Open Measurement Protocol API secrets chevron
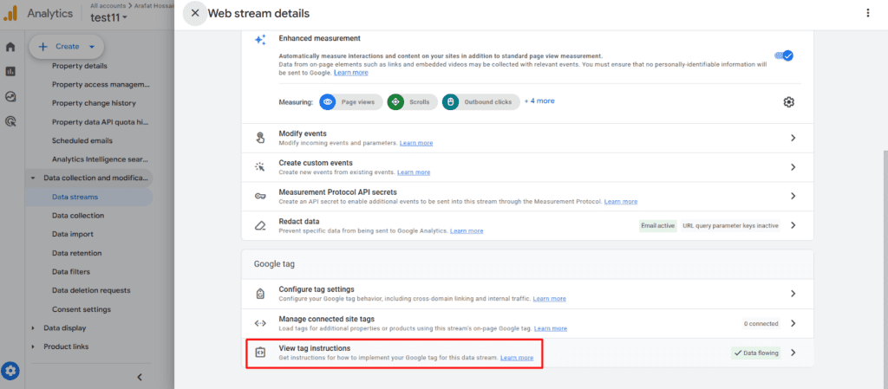888x389 pixels. [x=793, y=196]
